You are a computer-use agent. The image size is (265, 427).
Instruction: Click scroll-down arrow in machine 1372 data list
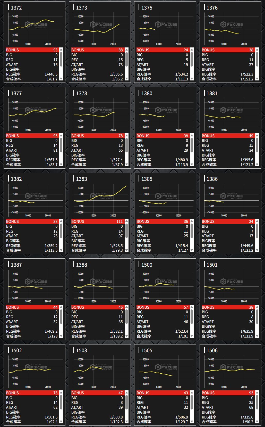point(61,79)
